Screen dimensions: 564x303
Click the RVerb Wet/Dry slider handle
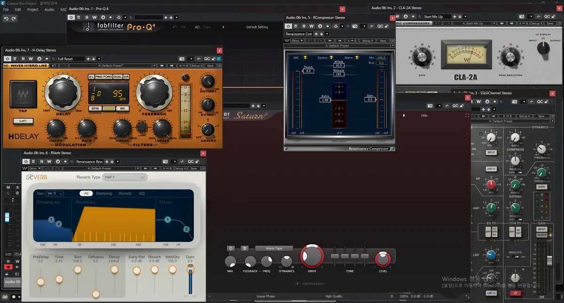click(x=172, y=270)
